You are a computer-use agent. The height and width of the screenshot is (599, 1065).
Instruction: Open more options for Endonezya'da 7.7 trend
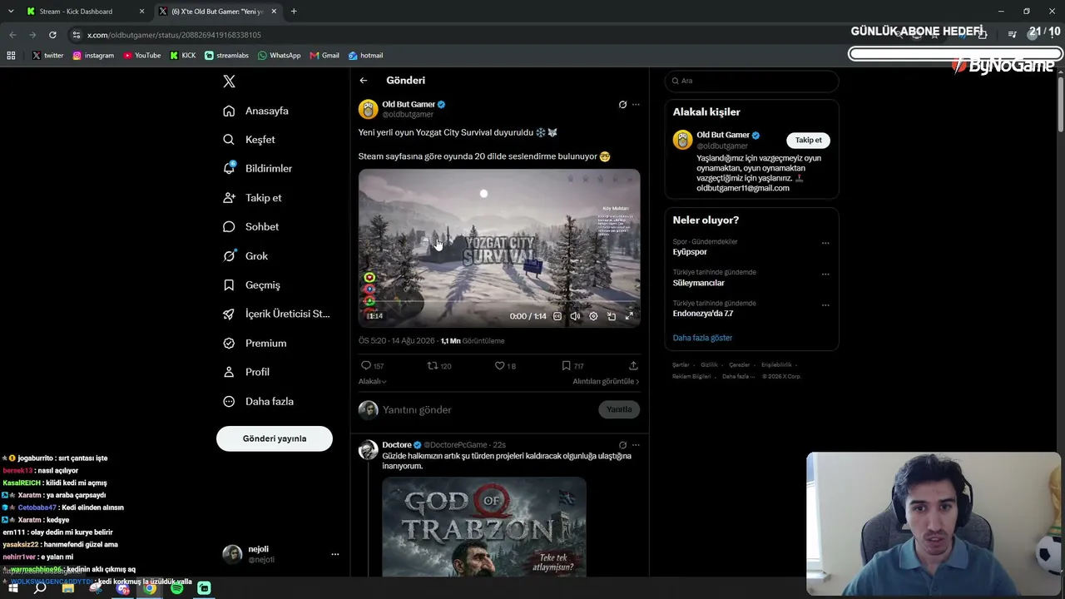[825, 304]
